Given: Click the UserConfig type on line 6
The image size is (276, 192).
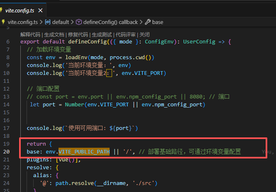Looking at the screenshot, I should click(x=199, y=42).
